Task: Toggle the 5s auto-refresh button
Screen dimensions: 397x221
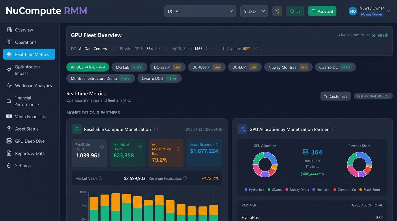Action: click(x=295, y=11)
